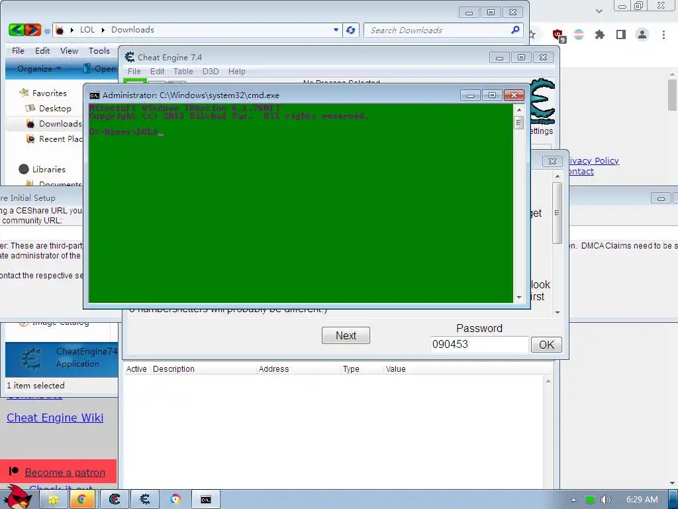This screenshot has height=509, width=678.
Task: Expand Explorer address bar history dropdown
Action: click(x=336, y=30)
